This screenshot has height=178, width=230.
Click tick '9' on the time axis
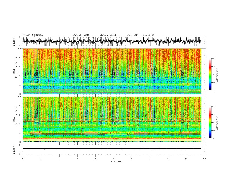(186, 159)
